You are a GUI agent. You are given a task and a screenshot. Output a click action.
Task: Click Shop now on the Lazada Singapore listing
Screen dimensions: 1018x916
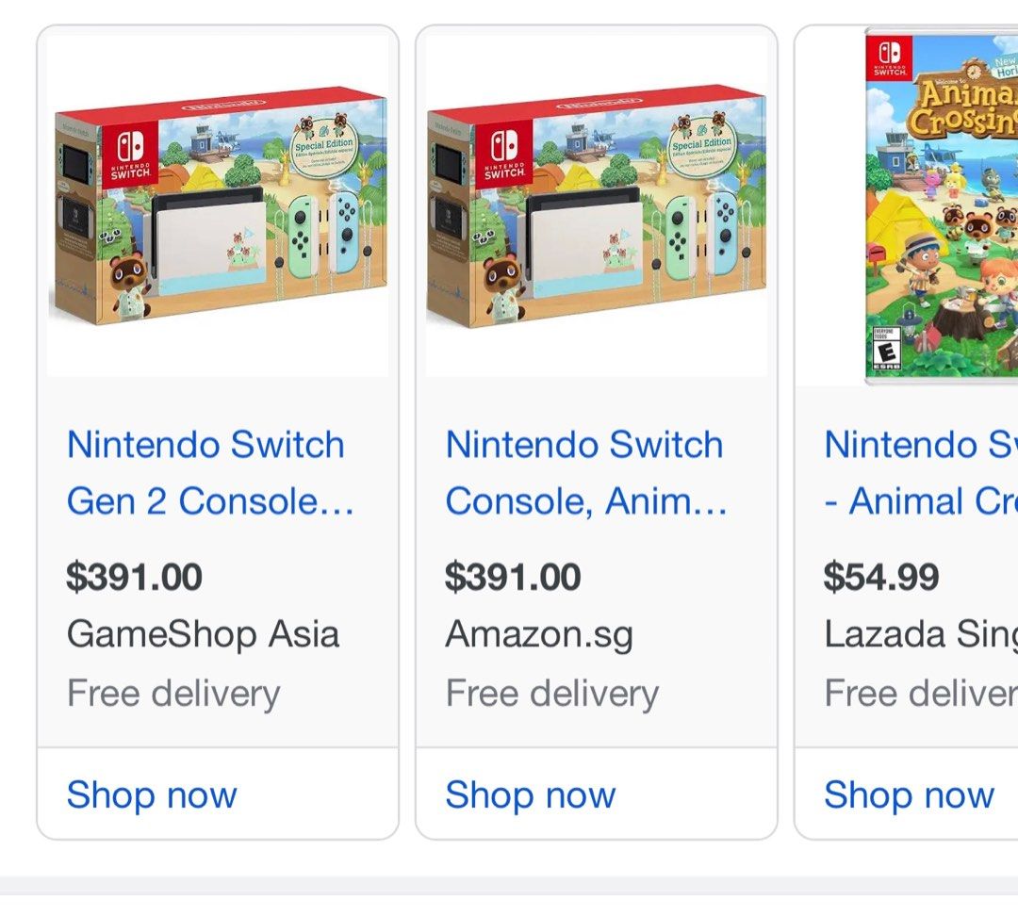coord(908,794)
